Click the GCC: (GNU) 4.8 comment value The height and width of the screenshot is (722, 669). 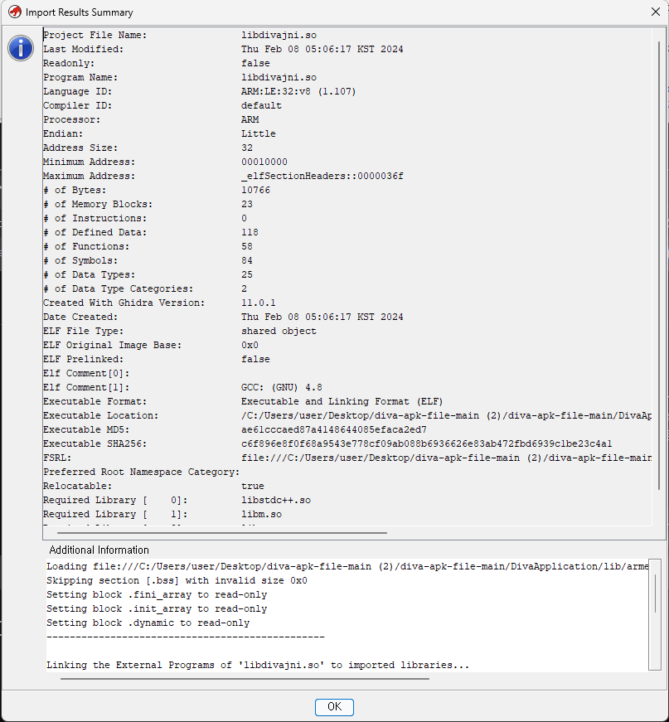click(281, 387)
